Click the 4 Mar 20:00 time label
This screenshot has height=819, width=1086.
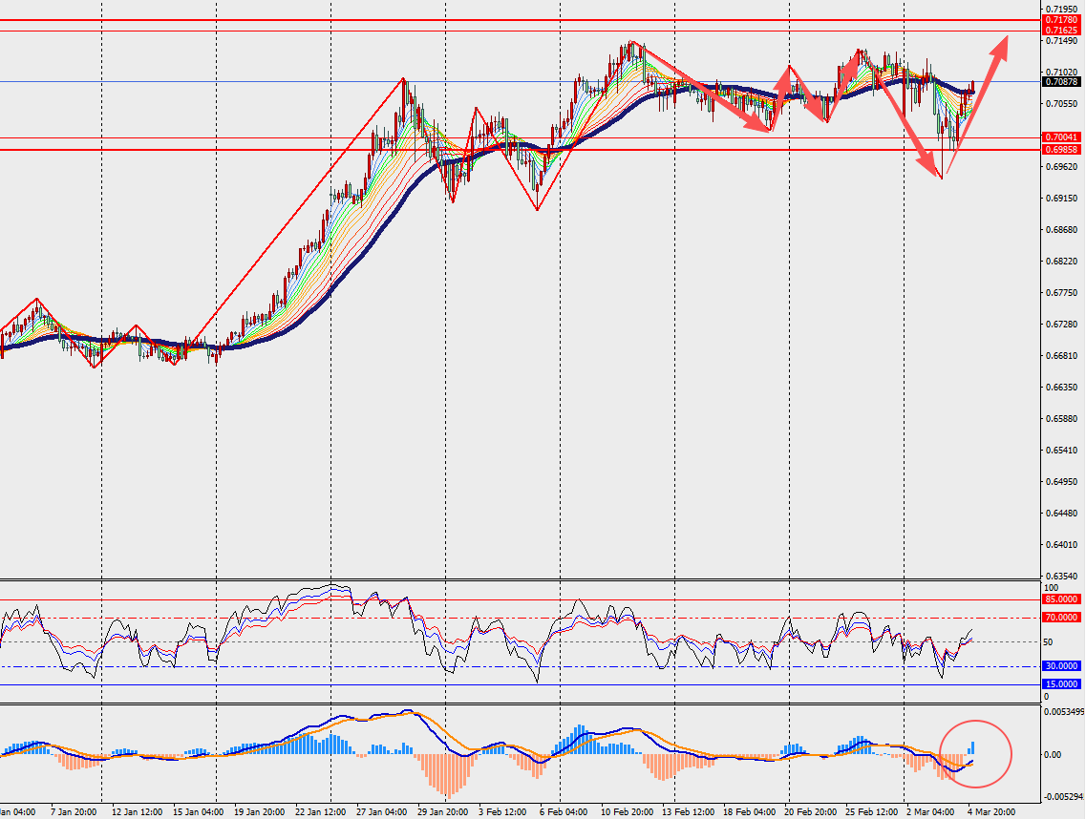pos(990,811)
